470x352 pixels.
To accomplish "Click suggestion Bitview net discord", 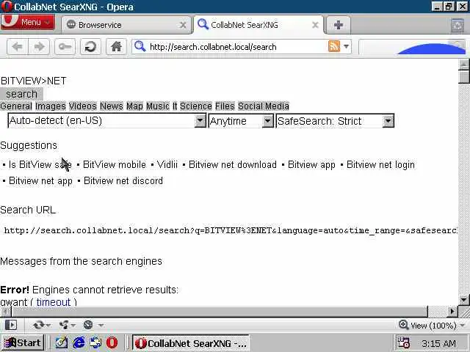I will point(123,181).
